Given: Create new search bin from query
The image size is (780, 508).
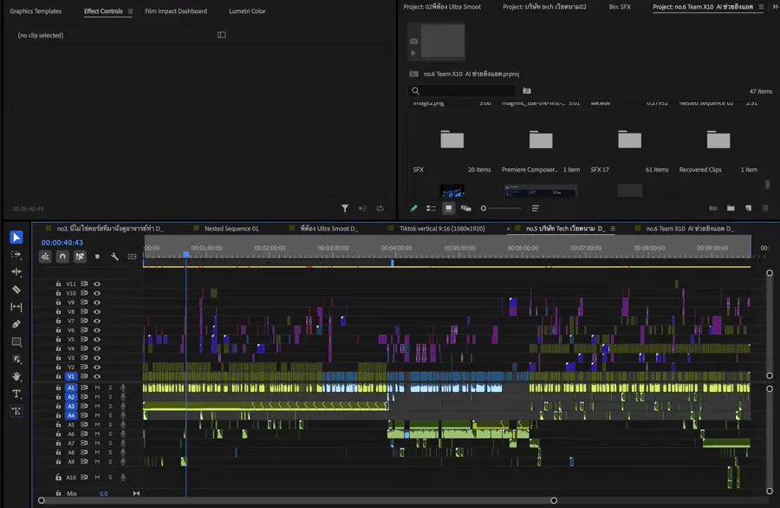Looking at the screenshot, I should [x=527, y=90].
